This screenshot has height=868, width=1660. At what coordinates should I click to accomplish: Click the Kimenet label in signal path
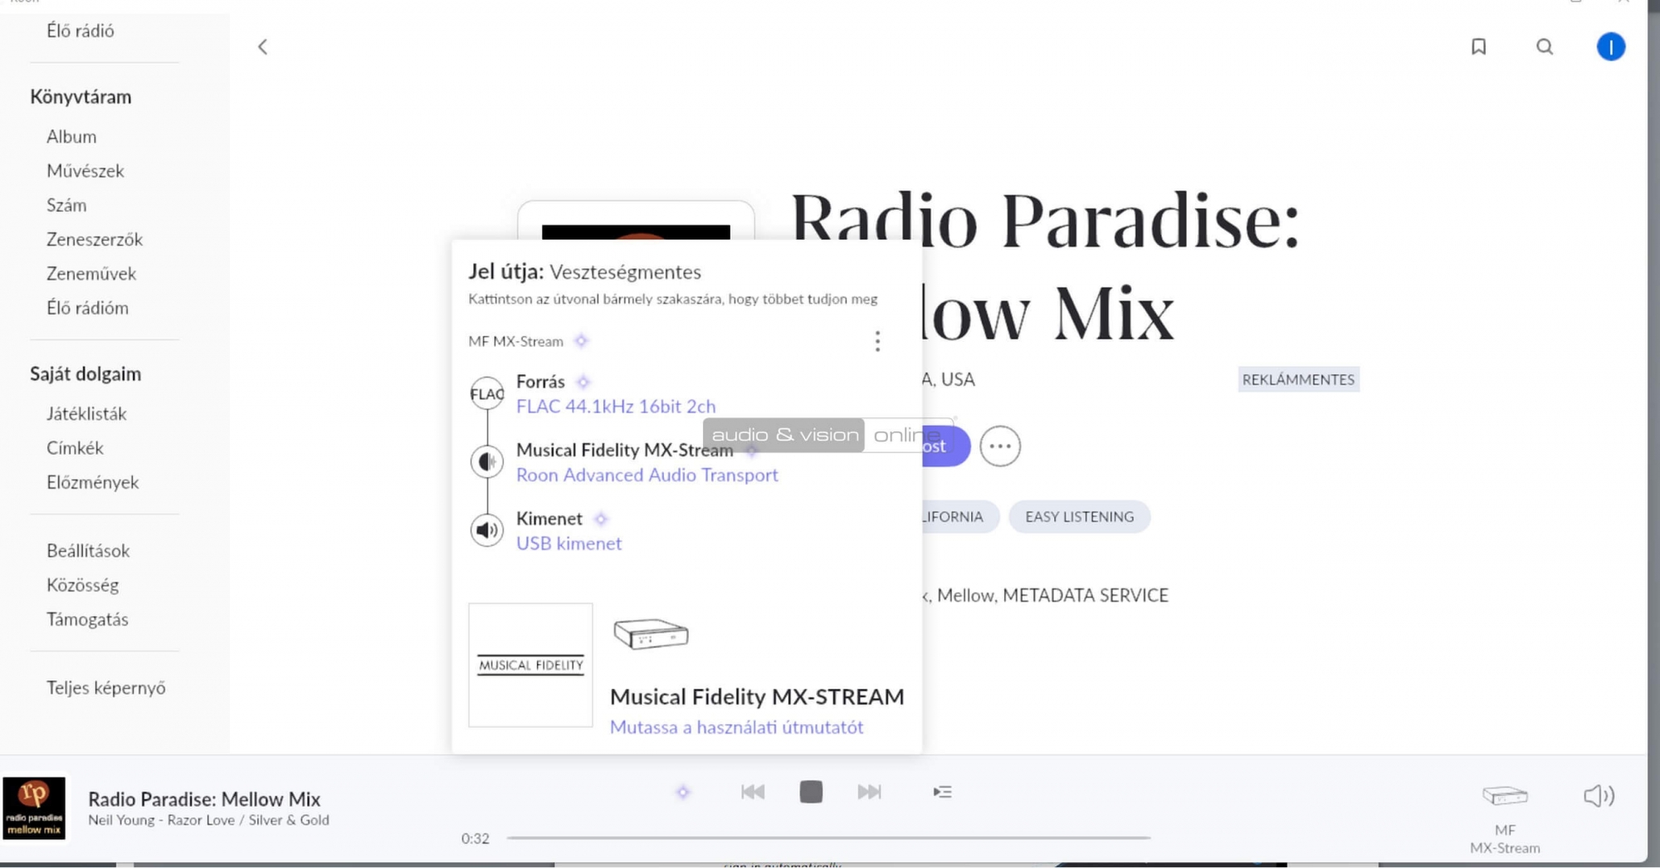(x=549, y=519)
